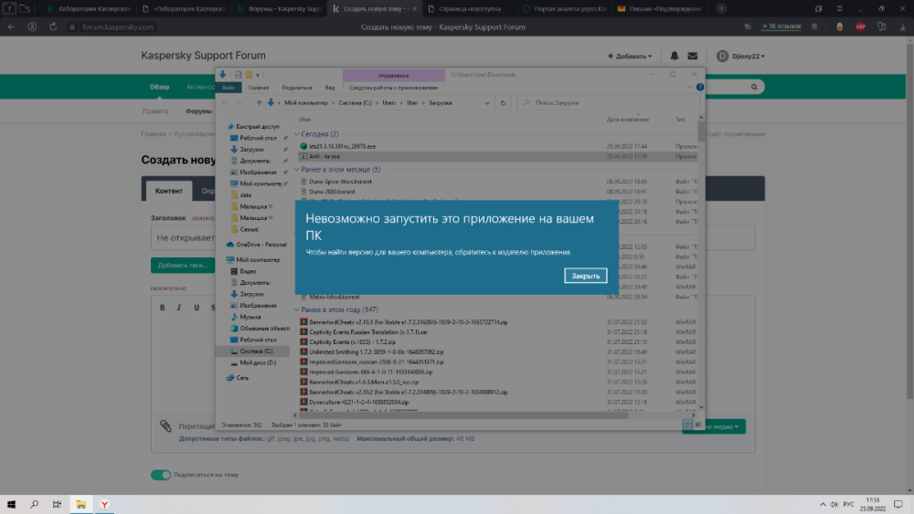This screenshot has width=914, height=514.
Task: Click the Поиск: Загрузки search field
Action: pos(609,103)
